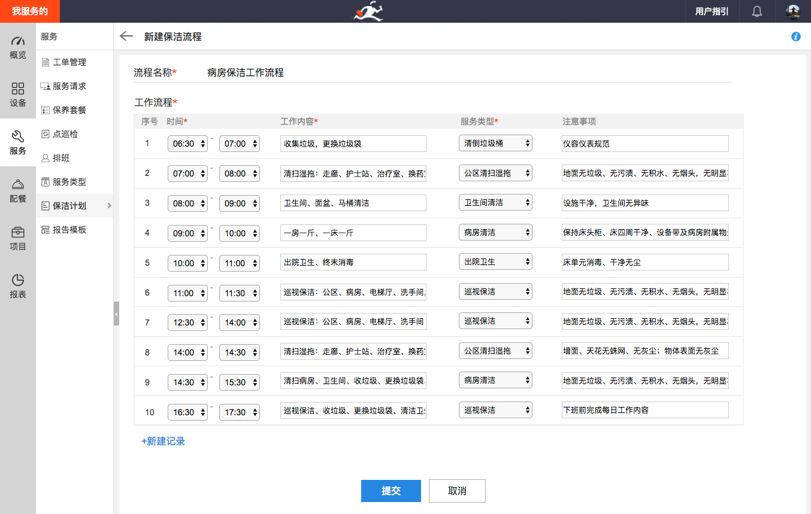Open row 4 end time 10:00 dropdown

pyautogui.click(x=240, y=233)
